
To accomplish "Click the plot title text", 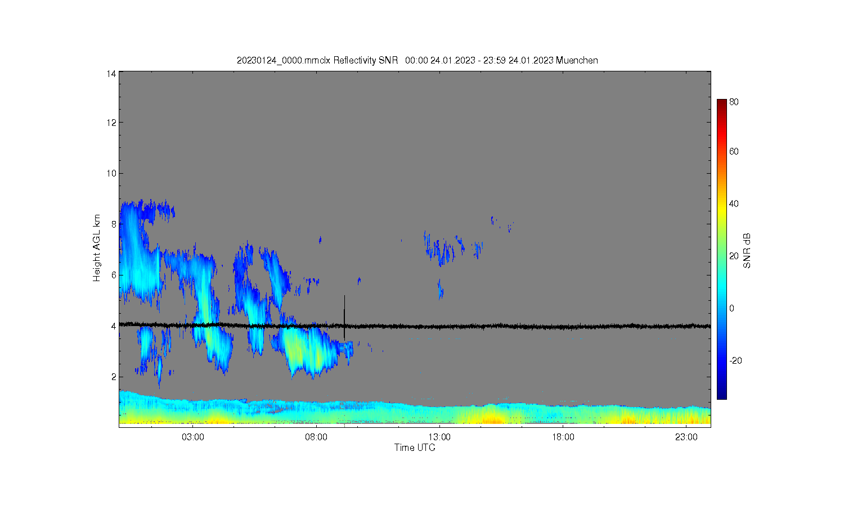I will (x=417, y=61).
